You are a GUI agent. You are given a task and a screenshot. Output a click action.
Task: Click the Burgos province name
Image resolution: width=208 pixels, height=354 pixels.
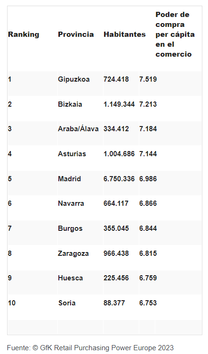pos(70,228)
